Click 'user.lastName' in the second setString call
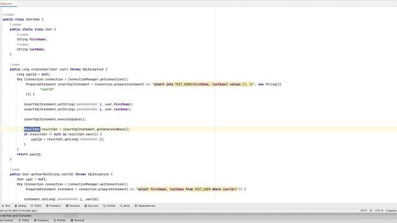The width and height of the screenshot is (397, 223). click(x=117, y=109)
